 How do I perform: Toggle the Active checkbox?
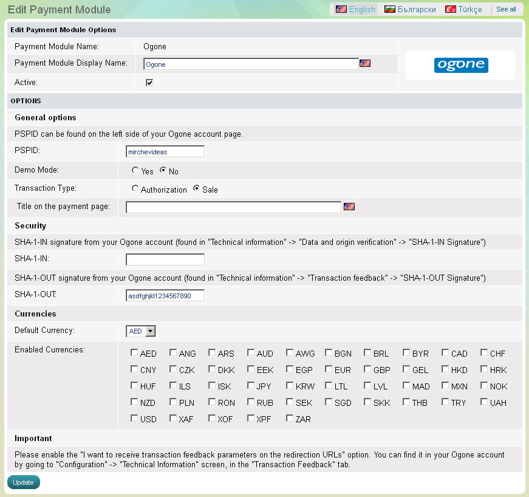(x=149, y=83)
